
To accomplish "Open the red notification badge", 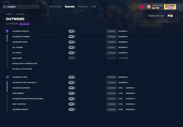I will tap(142, 7).
